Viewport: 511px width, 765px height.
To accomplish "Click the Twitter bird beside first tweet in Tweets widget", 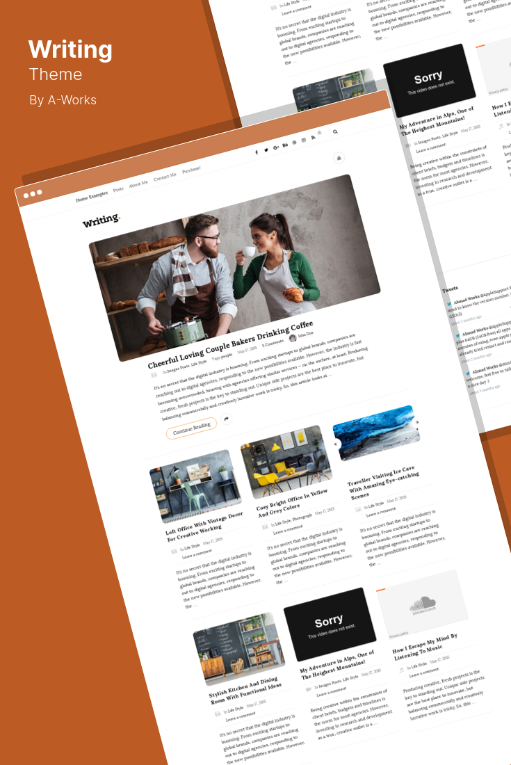I will tap(450, 303).
